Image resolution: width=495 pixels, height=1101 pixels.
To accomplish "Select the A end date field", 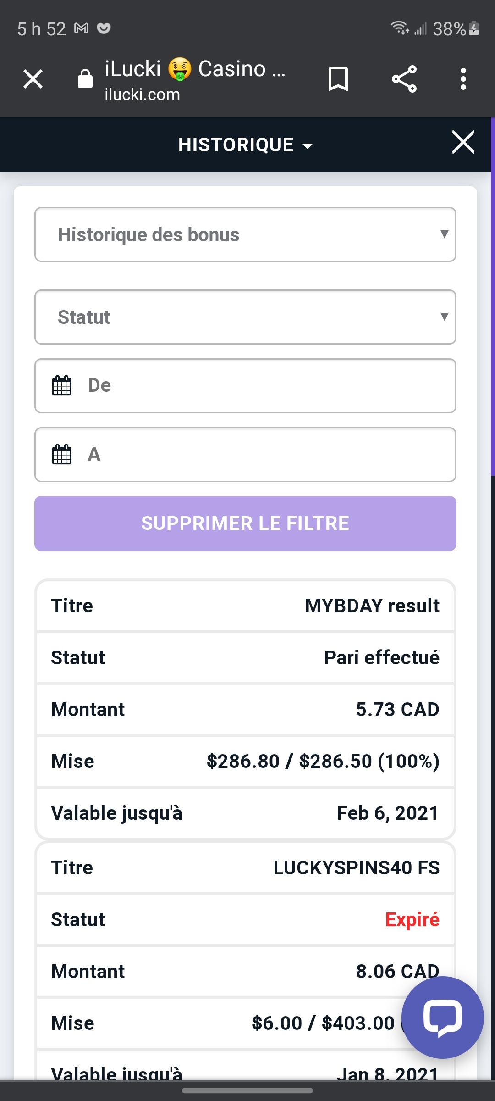I will coord(266,455).
